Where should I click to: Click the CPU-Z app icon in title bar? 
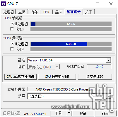(4, 4)
